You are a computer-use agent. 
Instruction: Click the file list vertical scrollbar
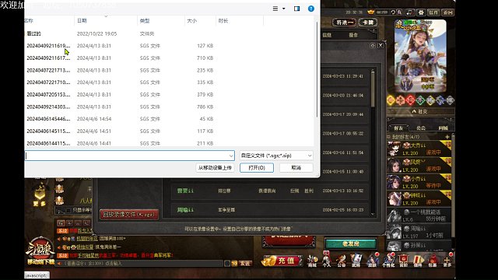(x=317, y=70)
